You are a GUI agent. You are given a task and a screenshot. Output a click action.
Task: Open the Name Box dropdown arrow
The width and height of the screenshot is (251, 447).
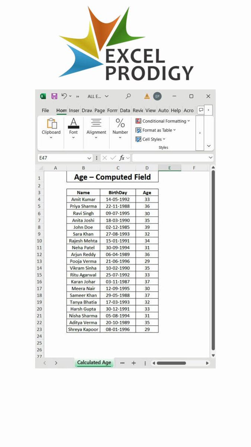pyautogui.click(x=89, y=158)
